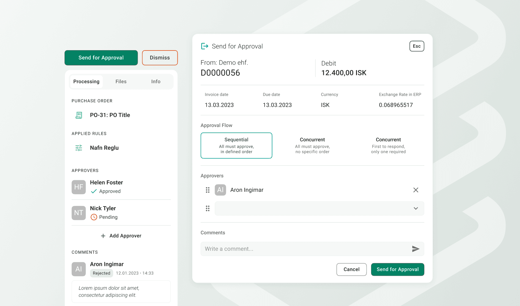Click the Send for Approval dialog header icon

[205, 46]
